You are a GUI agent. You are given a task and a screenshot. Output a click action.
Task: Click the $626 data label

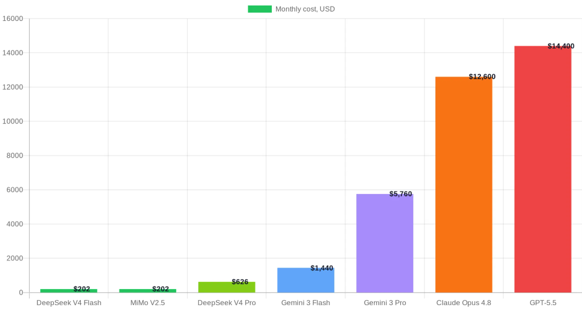(x=240, y=282)
